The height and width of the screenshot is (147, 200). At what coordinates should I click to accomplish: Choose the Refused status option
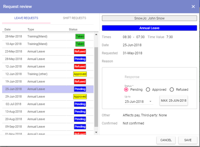(172, 90)
